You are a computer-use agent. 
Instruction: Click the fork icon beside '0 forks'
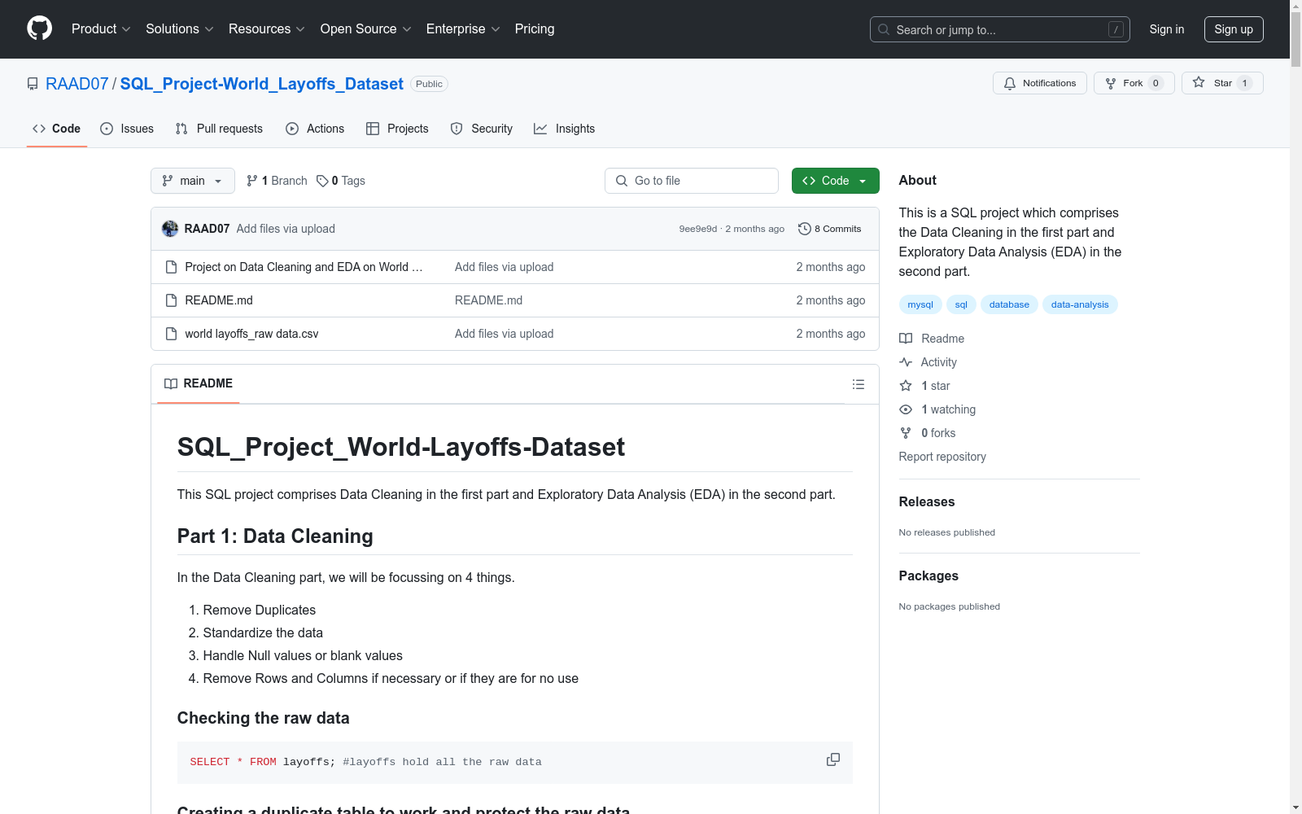coord(906,433)
